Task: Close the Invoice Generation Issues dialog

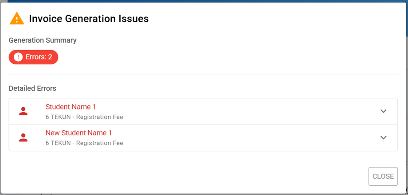Action: coord(383,176)
